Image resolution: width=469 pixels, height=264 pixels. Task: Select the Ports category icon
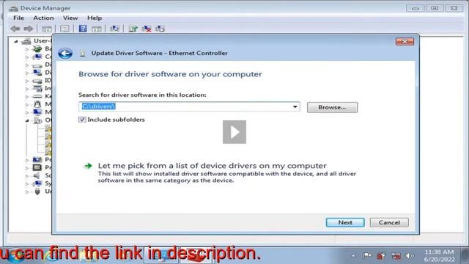click(37, 160)
